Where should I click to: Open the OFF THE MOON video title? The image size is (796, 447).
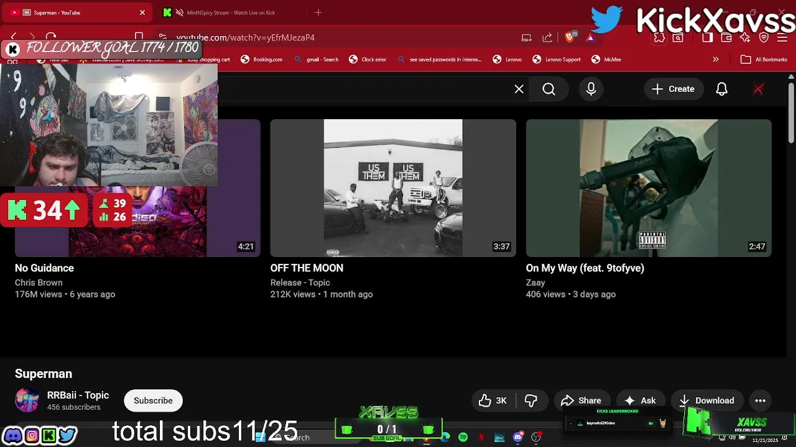(x=307, y=268)
